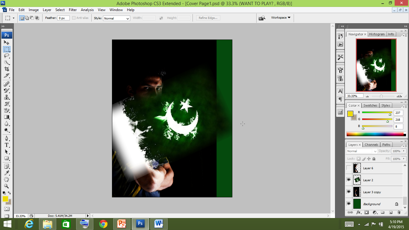The height and width of the screenshot is (230, 409).
Task: Open the Character panel icon
Action: pos(340,91)
